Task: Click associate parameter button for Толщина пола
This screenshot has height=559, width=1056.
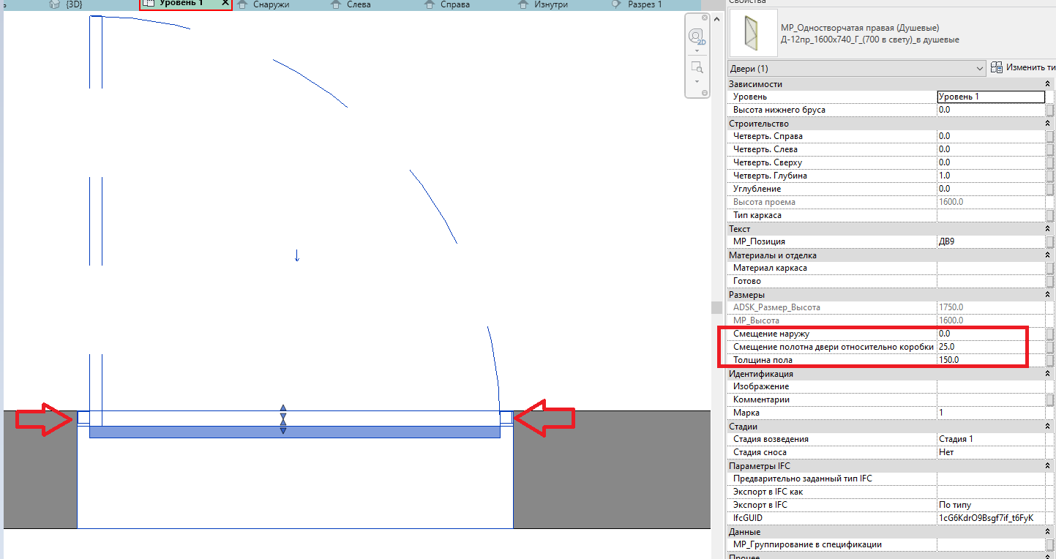Action: tap(1049, 360)
